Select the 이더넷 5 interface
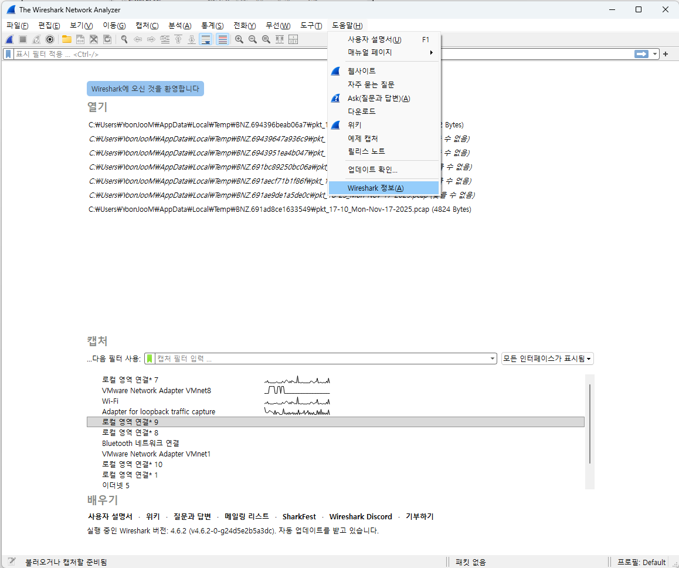679x568 pixels. (335, 485)
